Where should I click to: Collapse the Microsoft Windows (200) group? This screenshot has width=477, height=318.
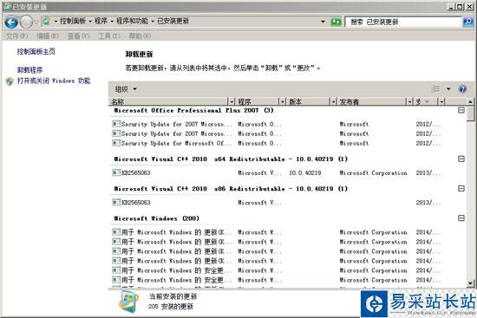click(x=461, y=218)
